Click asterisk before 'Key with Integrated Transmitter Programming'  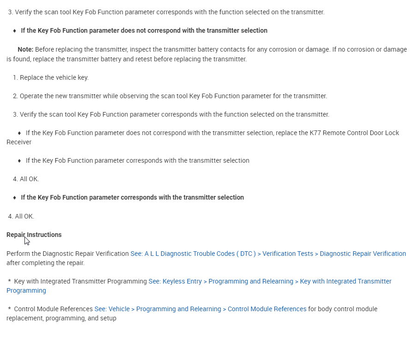click(x=9, y=281)
